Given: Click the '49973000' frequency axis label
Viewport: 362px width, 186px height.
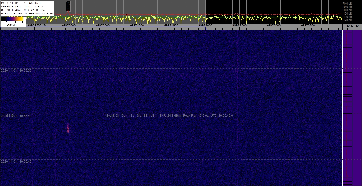Looking at the screenshot, I should point(274,25).
